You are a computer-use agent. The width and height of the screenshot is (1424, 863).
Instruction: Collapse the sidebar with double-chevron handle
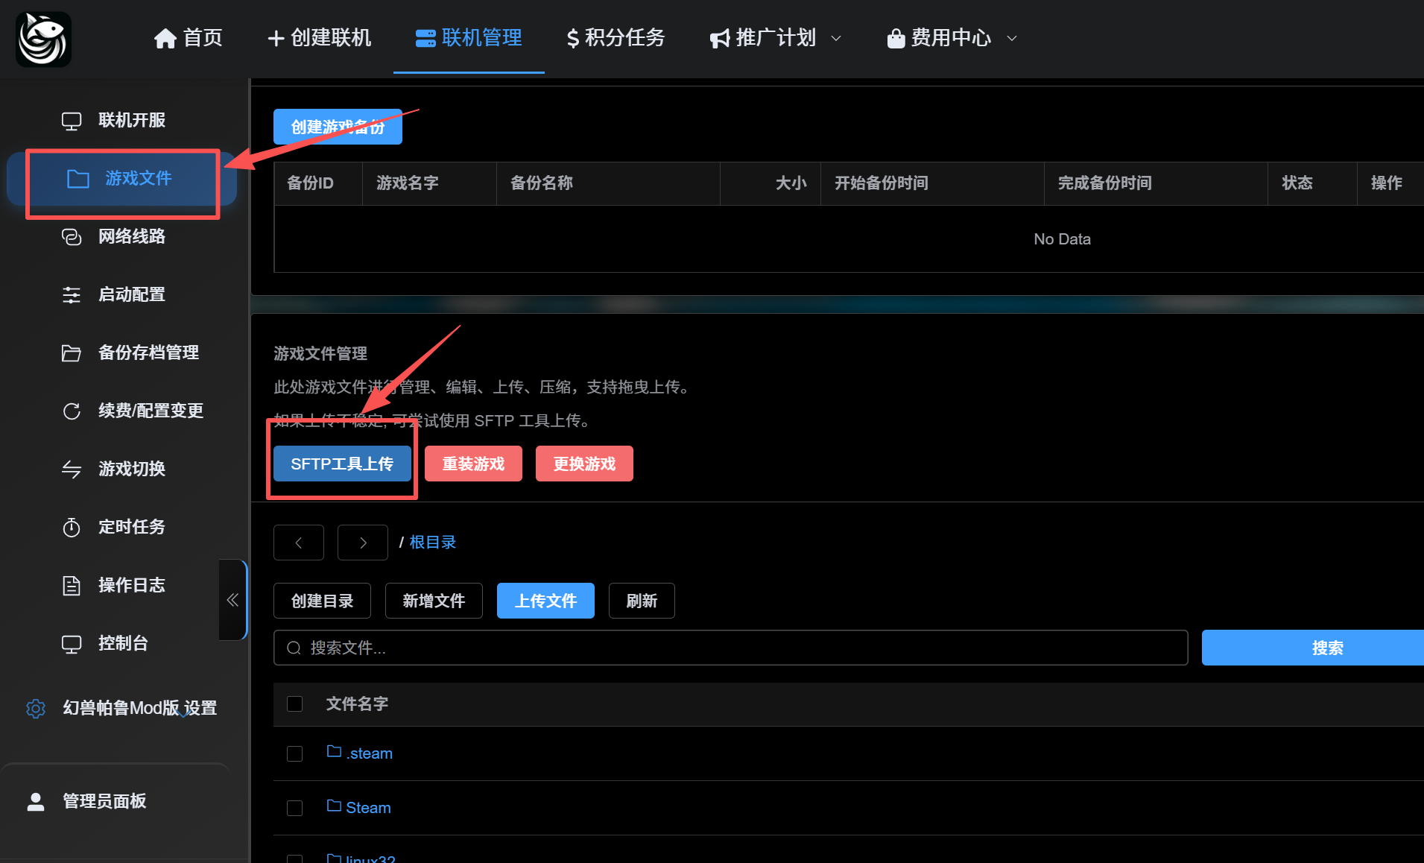click(x=232, y=600)
